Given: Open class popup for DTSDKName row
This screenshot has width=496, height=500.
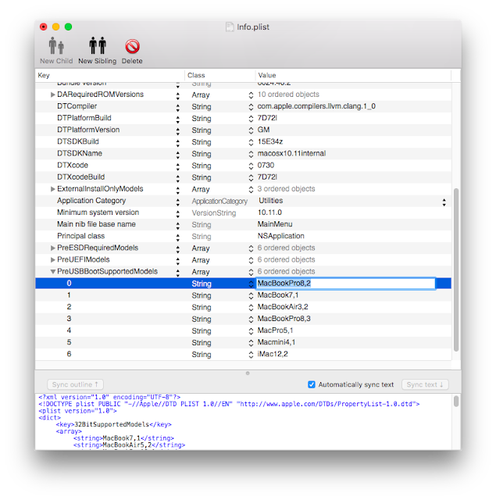Looking at the screenshot, I should (251, 155).
